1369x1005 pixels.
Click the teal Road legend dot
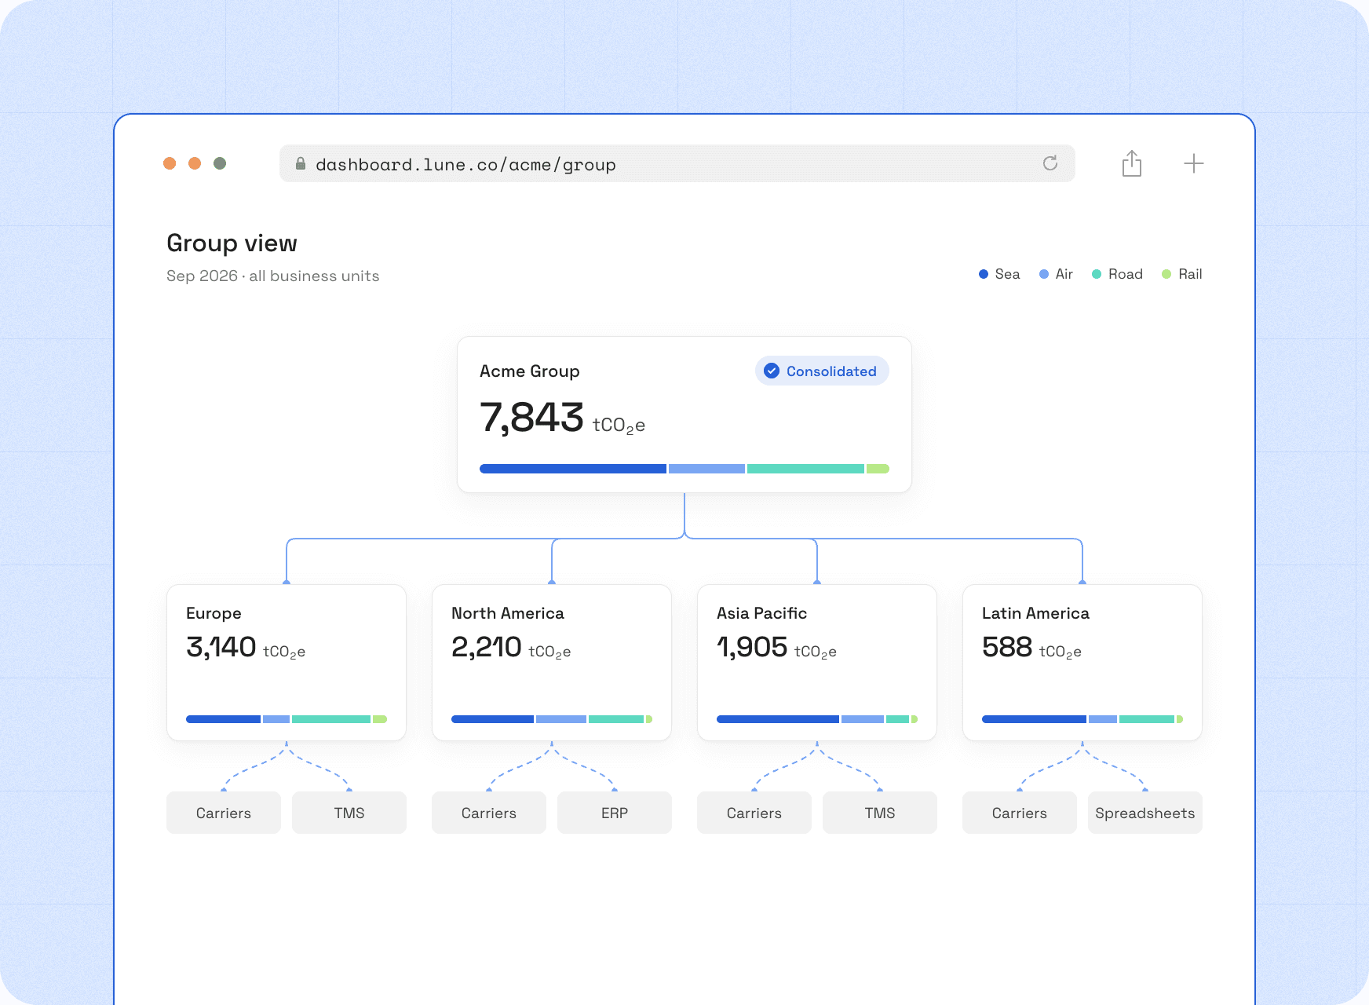coord(1096,274)
